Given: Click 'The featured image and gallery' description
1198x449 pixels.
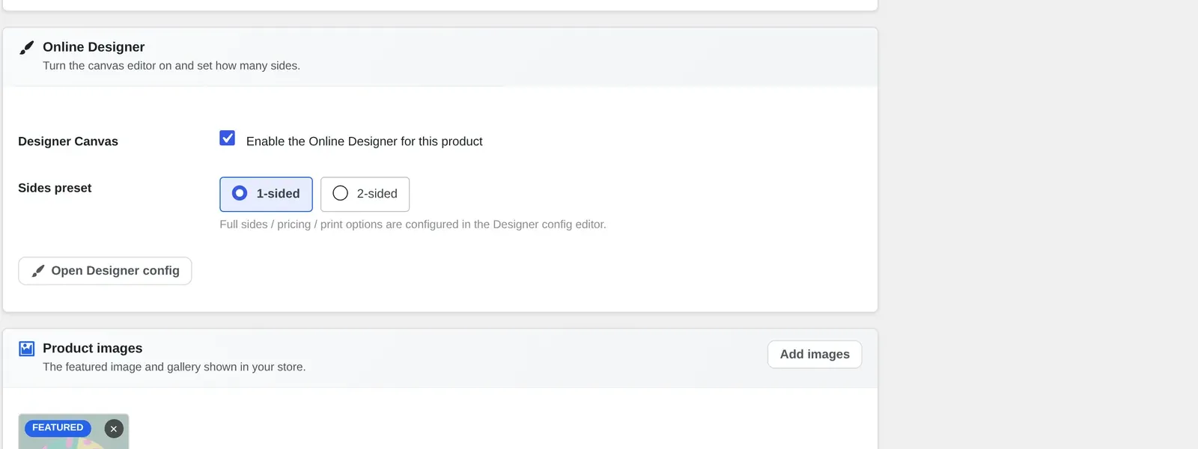Looking at the screenshot, I should coord(174,367).
